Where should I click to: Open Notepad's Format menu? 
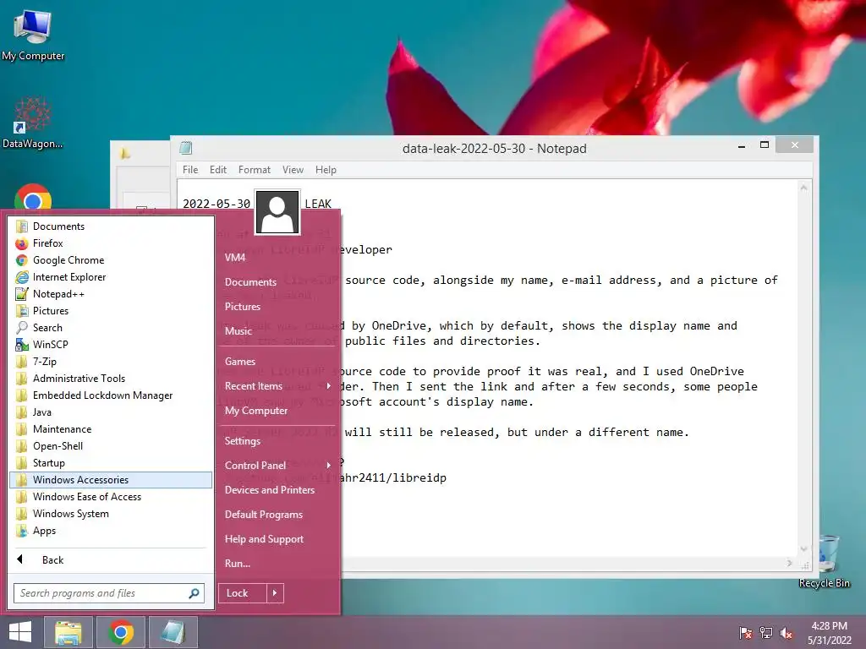click(255, 170)
